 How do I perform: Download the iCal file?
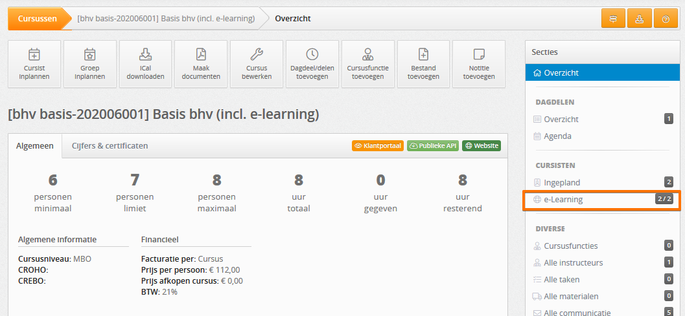point(145,64)
